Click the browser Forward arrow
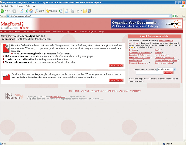This screenshot has height=145, width=186. tap(14, 11)
